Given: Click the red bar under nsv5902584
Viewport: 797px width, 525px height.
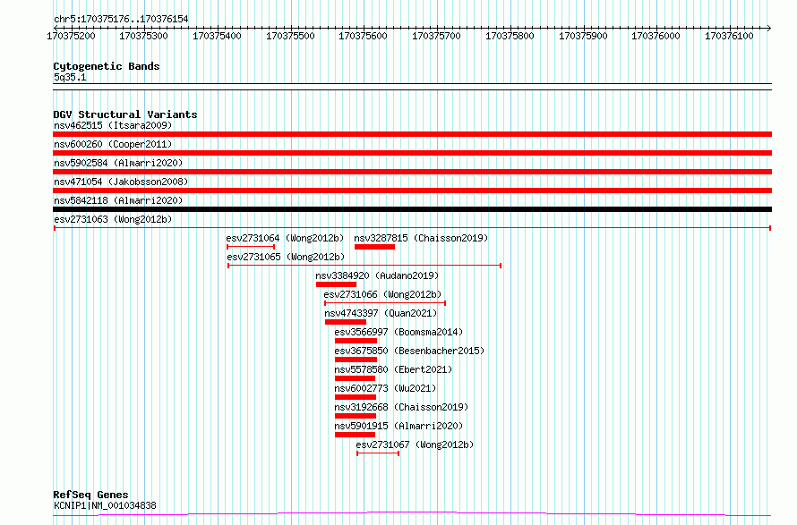Looking at the screenshot, I should [x=412, y=172].
